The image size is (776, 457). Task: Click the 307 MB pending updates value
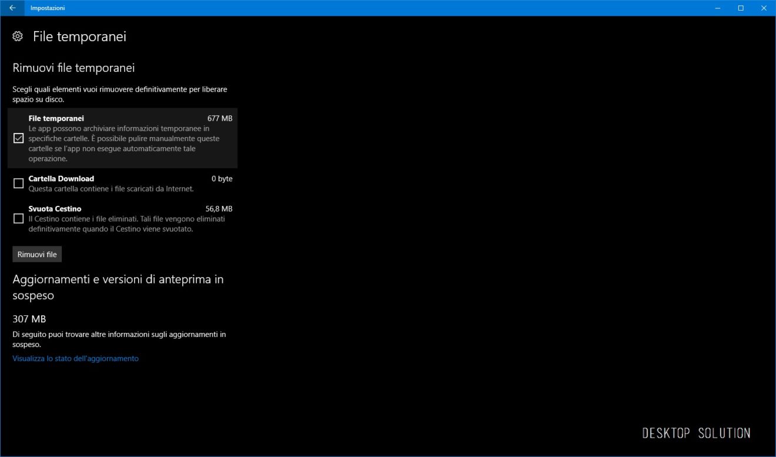(29, 319)
